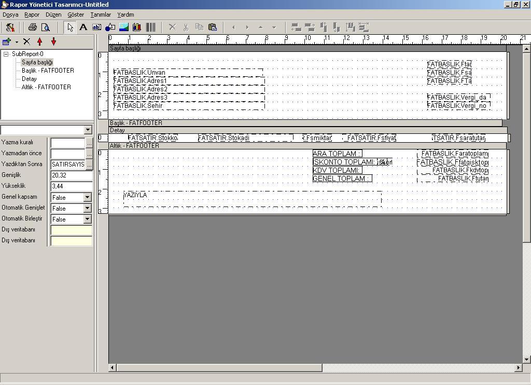531x385 pixels.
Task: Click ellipsis button beside Yazma kuralı
Action: (x=89, y=143)
